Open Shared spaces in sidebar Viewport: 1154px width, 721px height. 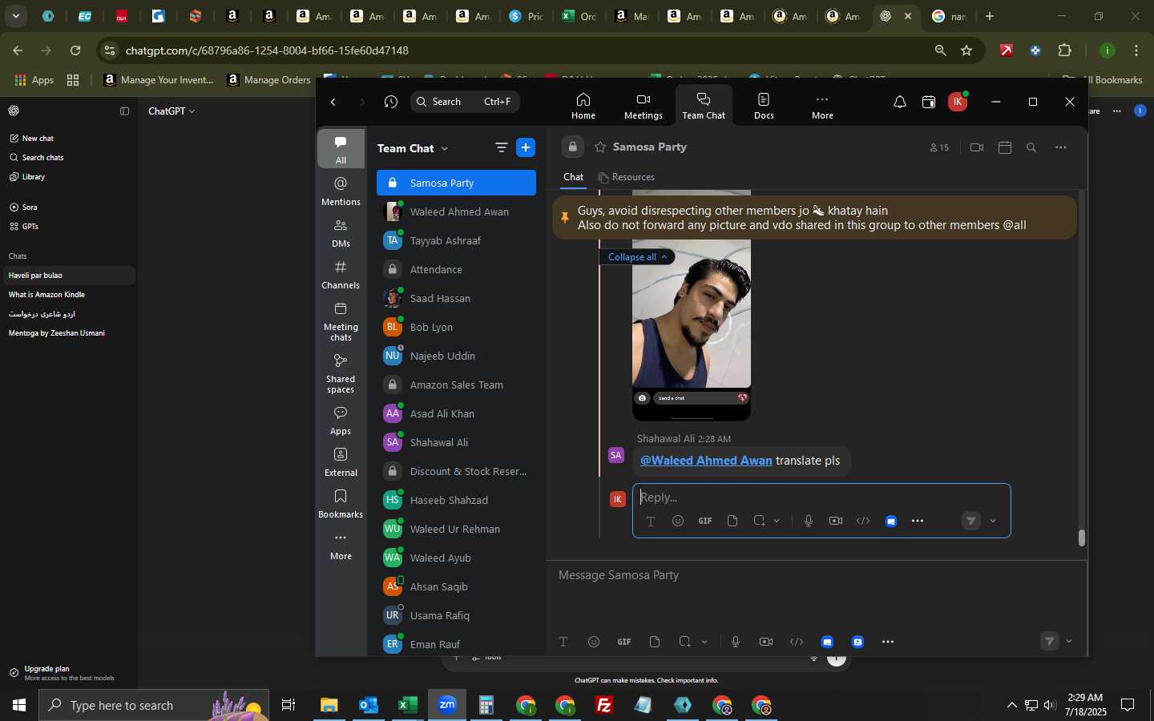(x=341, y=373)
